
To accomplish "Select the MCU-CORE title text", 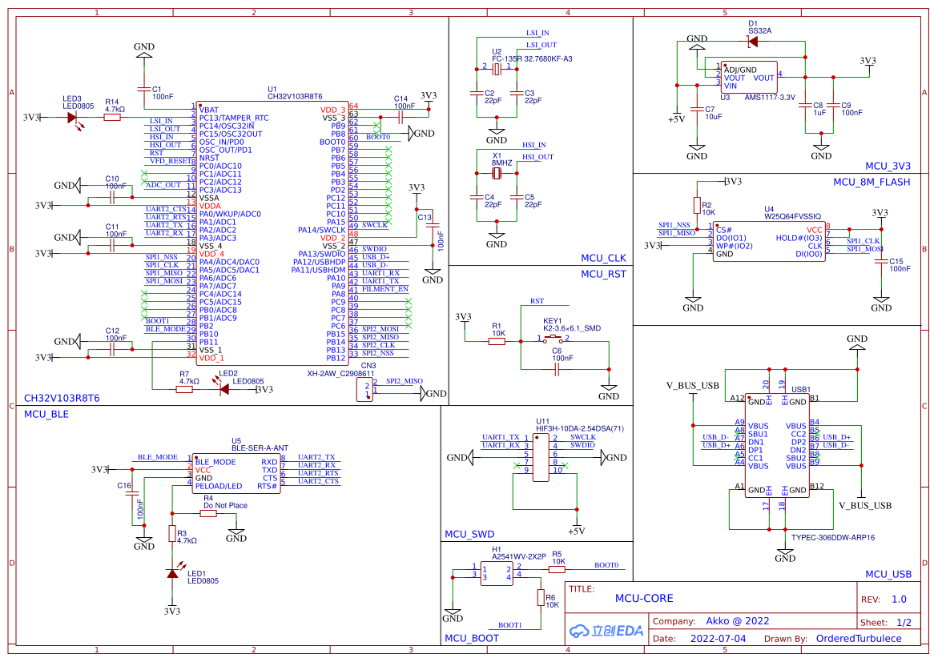I will click(x=643, y=598).
